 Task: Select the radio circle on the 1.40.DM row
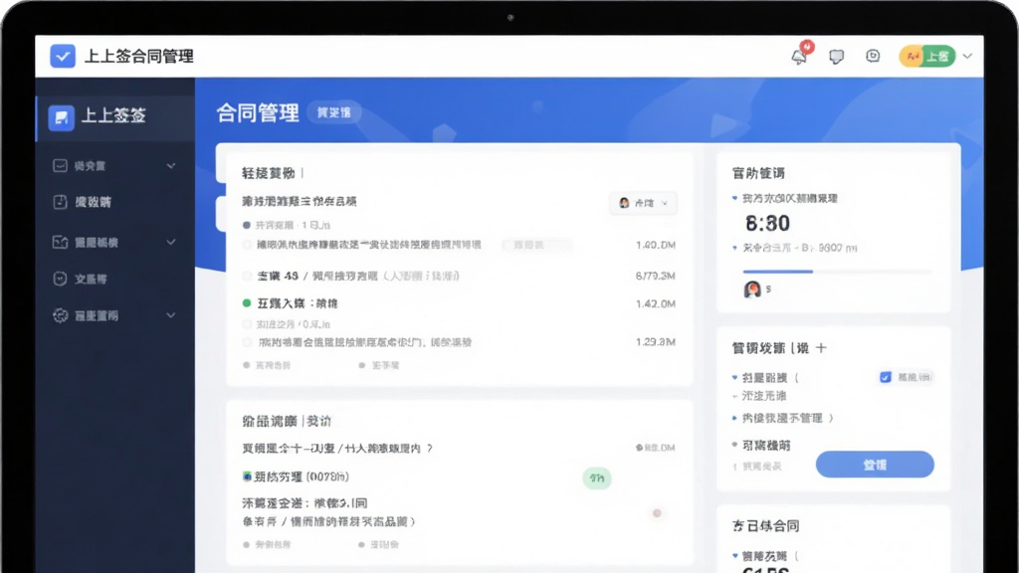point(247,245)
